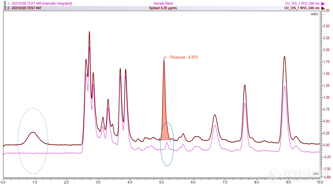Image resolution: width=333 pixels, height=187 pixels.
Task: Click the vial icon for TEST #48
Action: (x=5, y=3)
